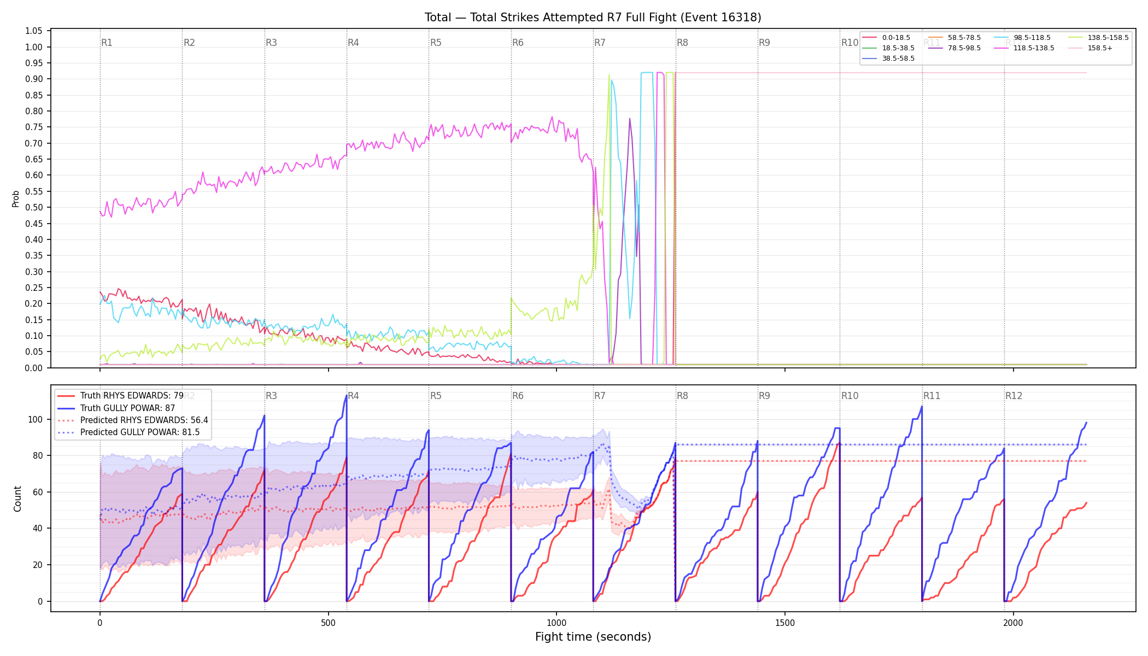Select the R6 round label in the probability chart

click(518, 43)
